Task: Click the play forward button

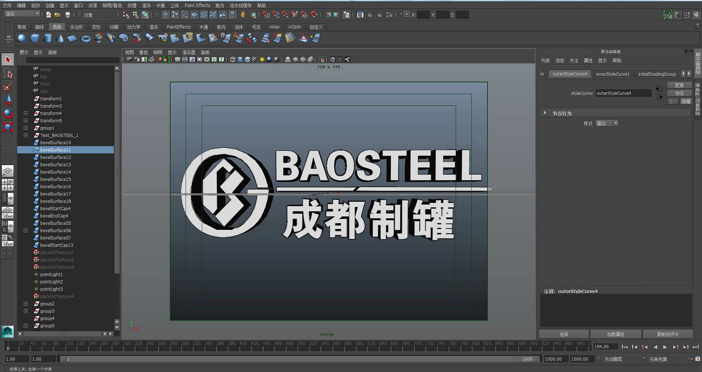Action: click(x=665, y=347)
